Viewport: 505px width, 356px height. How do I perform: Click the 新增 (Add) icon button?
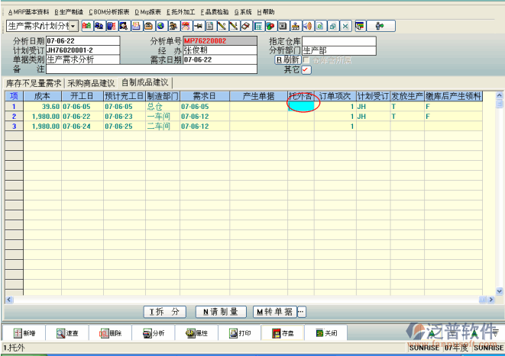[x=24, y=333]
